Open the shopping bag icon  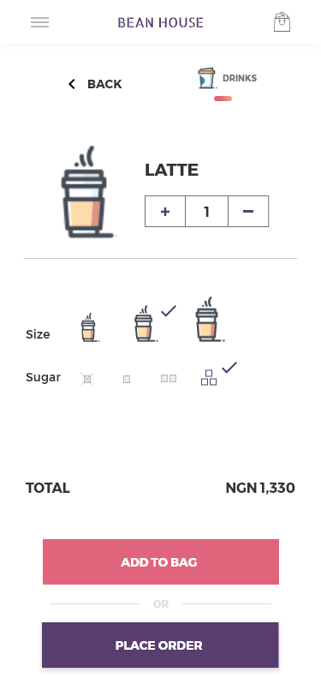[x=282, y=21]
